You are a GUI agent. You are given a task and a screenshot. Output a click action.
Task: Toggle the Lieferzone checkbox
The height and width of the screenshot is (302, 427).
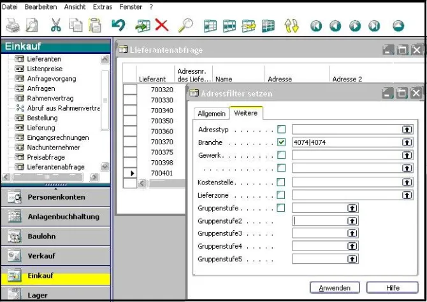(281, 195)
